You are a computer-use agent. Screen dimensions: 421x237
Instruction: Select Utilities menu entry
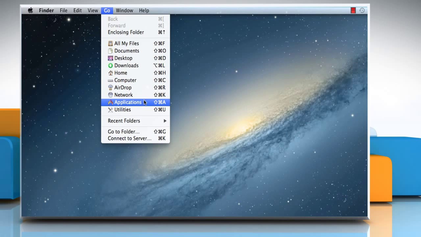(x=136, y=110)
